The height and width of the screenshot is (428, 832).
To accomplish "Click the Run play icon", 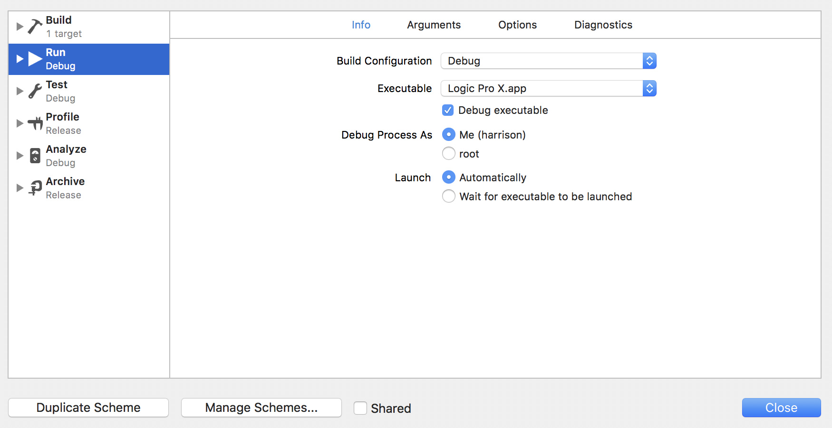I will (x=35, y=59).
